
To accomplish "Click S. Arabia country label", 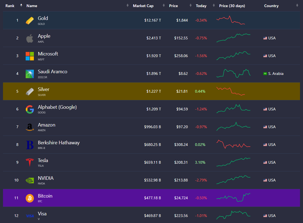I will pyautogui.click(x=276, y=74).
